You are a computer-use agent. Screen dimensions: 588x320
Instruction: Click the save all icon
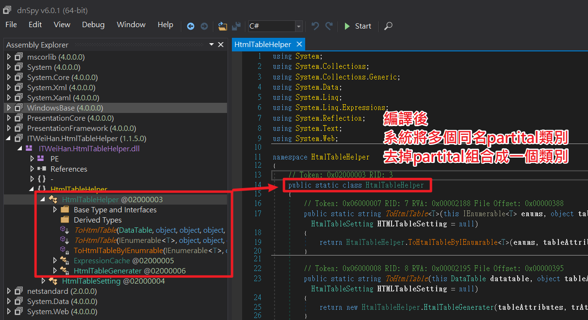[236, 26]
